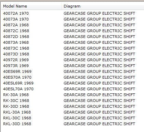Pick model 40872C 1968
Viewport: 144px width, 132px height.
16,31
